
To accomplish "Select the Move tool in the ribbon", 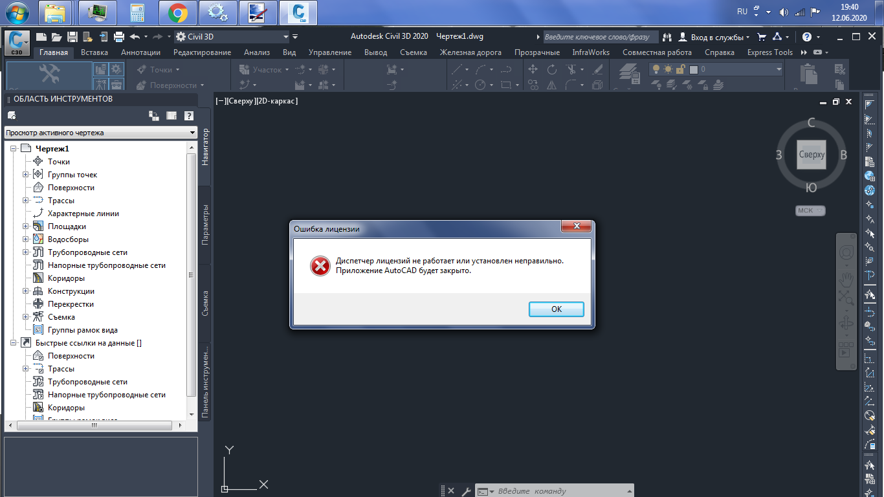I will click(533, 69).
